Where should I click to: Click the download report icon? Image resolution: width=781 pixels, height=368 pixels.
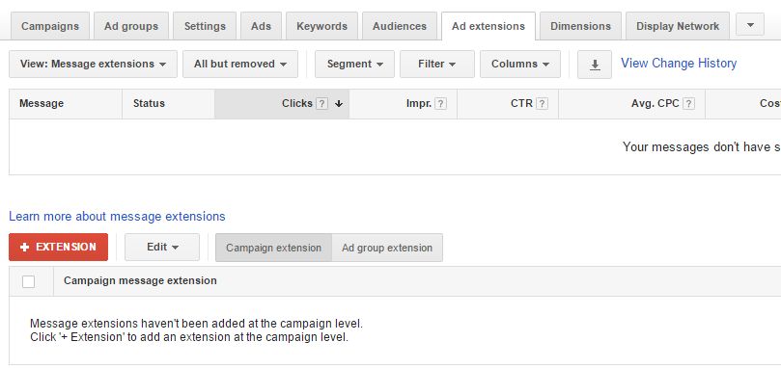pyautogui.click(x=595, y=65)
